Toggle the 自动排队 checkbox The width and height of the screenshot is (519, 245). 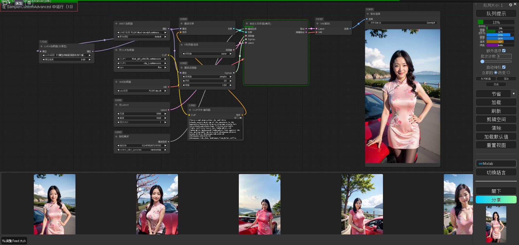504,67
